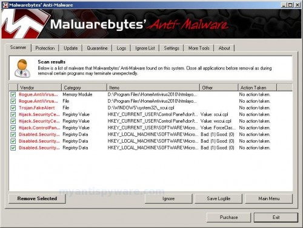Select the Trojan.FakeAlert vendor entry
The height and width of the screenshot is (228, 303).
[x=37, y=108]
